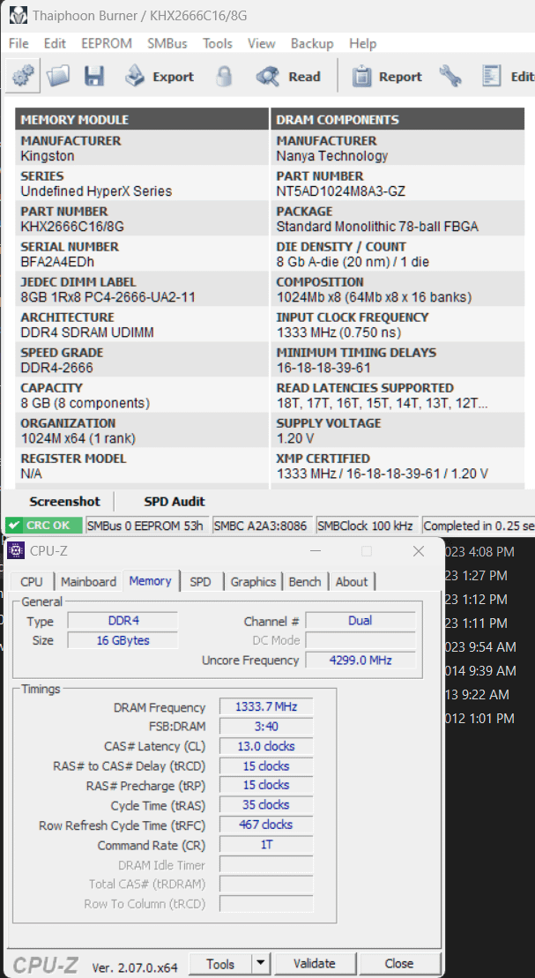Open the Edit menu
535x978 pixels.
click(55, 44)
